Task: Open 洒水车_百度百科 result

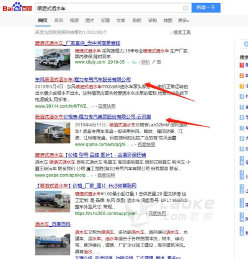Action: (53, 224)
